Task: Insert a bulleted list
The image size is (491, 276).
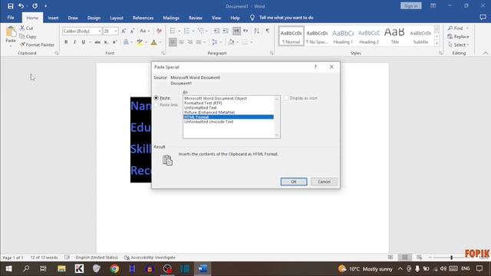Action: (x=173, y=31)
